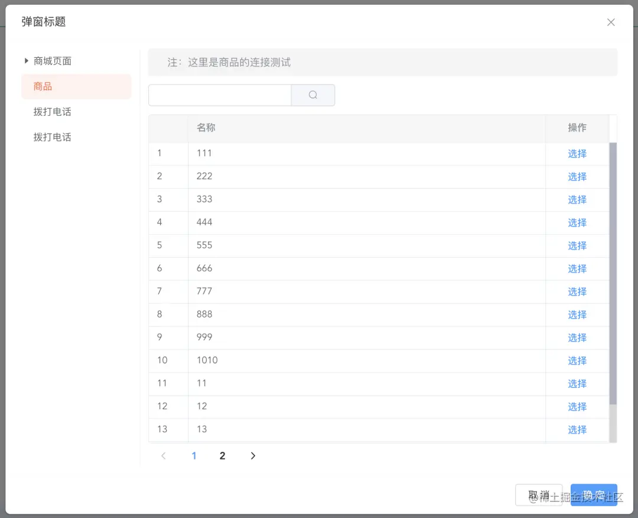Go to the previous page with the left arrow

[x=164, y=456]
